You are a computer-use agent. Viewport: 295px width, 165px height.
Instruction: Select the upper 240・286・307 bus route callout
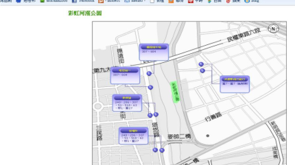tap(127, 103)
